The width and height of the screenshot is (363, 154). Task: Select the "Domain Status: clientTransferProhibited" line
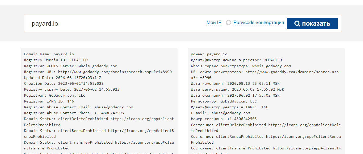point(99,145)
